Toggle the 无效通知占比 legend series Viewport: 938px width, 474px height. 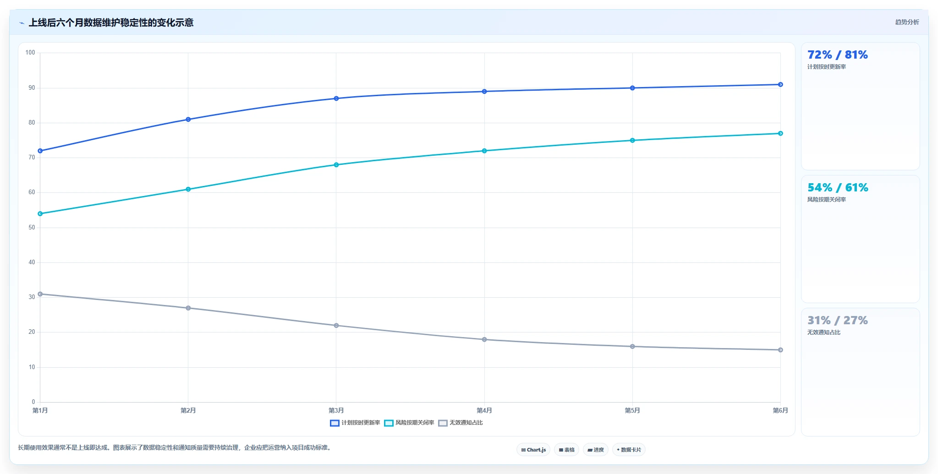click(461, 423)
